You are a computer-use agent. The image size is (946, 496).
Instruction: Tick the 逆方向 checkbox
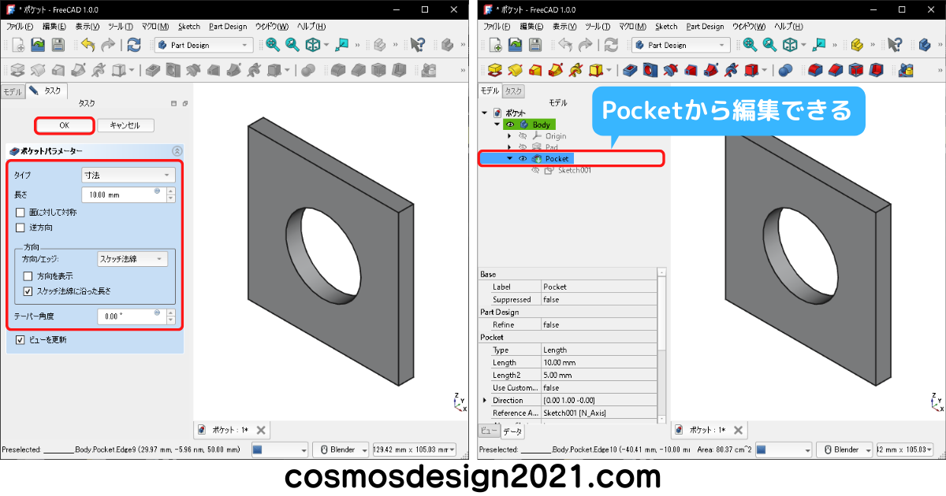click(x=20, y=228)
